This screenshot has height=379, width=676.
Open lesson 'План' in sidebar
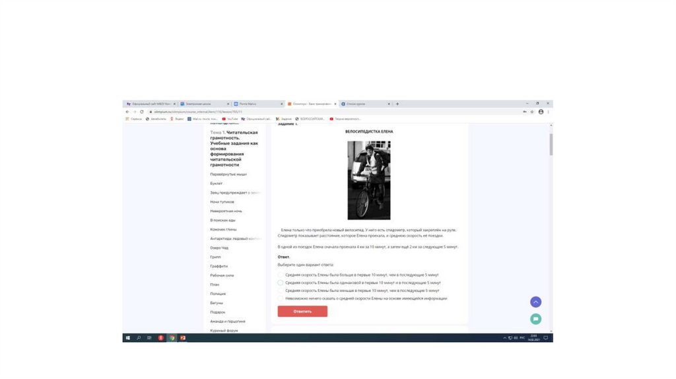point(215,285)
